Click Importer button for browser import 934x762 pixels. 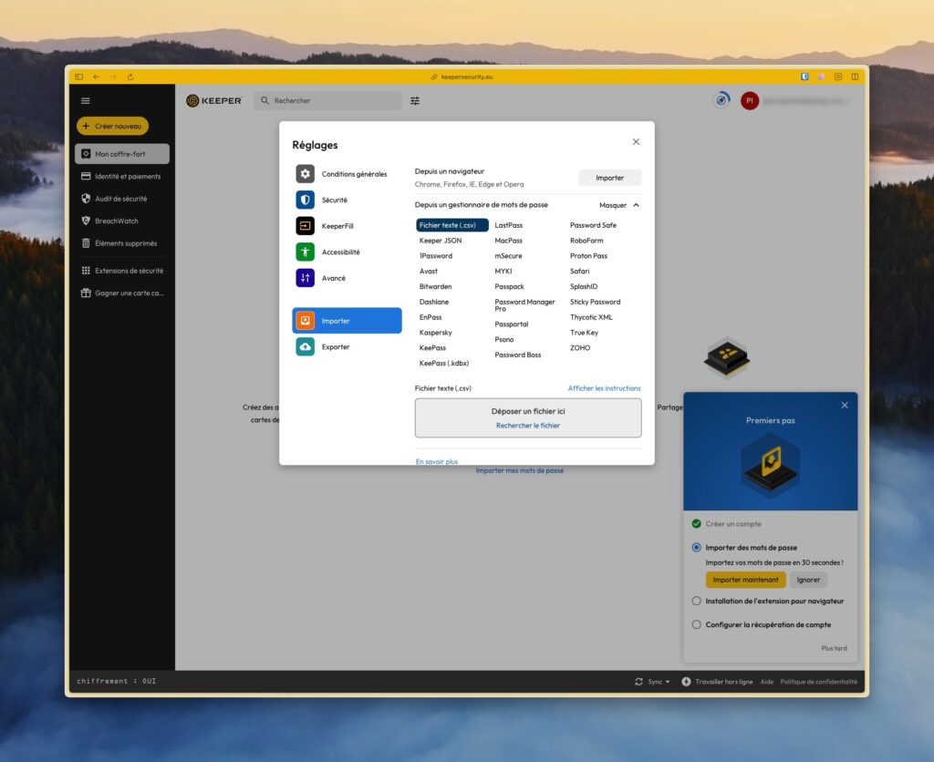click(609, 178)
